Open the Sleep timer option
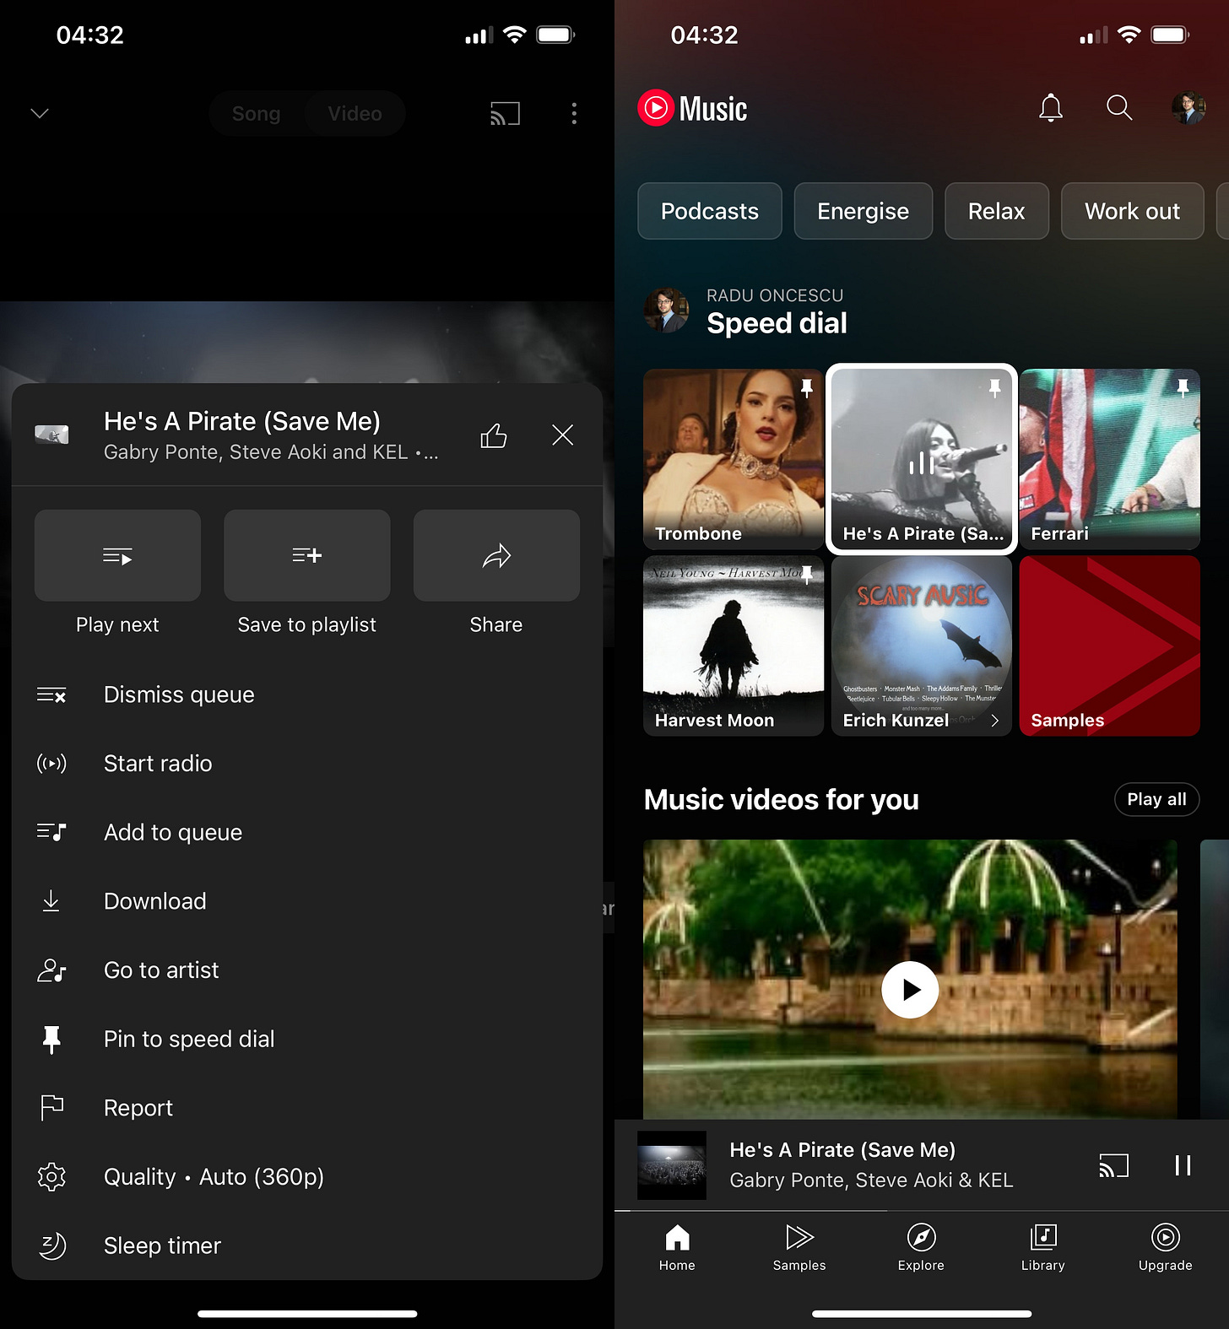1229x1329 pixels. coord(307,1245)
